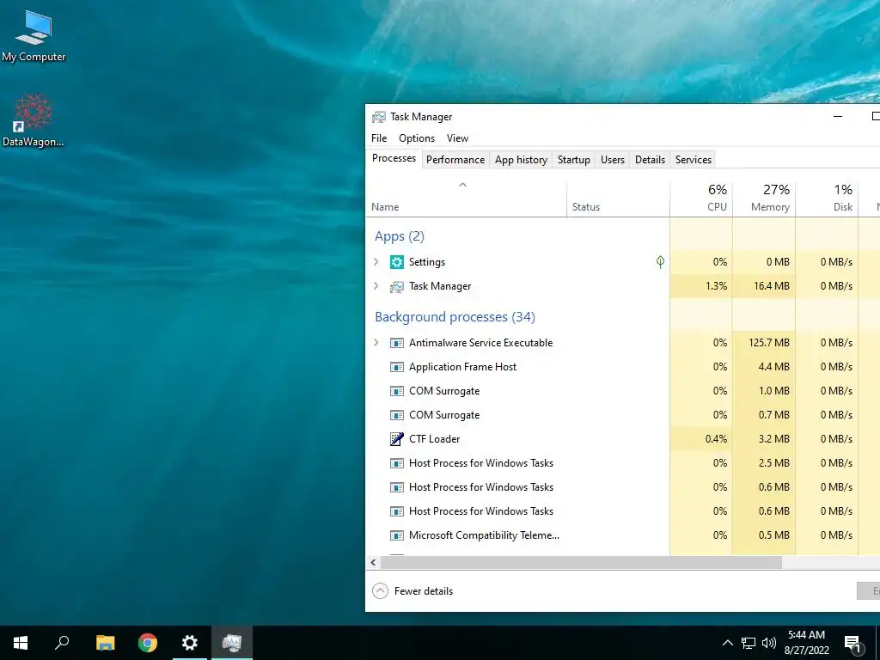Screen dimensions: 880x660
Task: Click the Apps (2) group header
Action: click(x=400, y=236)
